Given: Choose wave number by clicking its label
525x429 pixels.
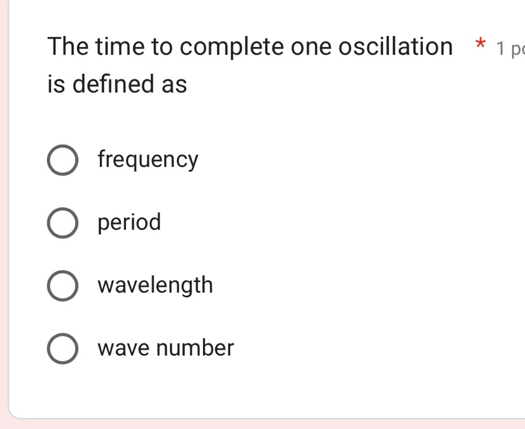Looking at the screenshot, I should (x=166, y=348).
